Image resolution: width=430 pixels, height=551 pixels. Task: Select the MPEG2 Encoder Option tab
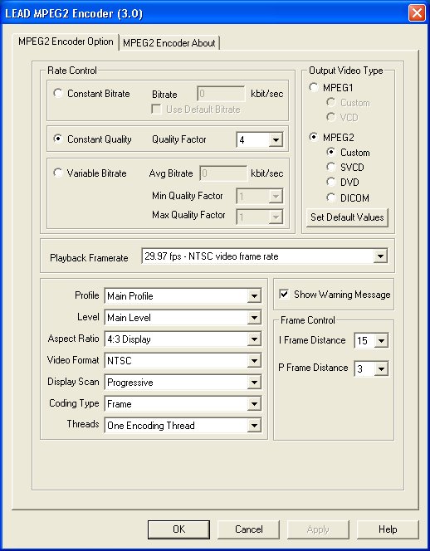click(66, 41)
